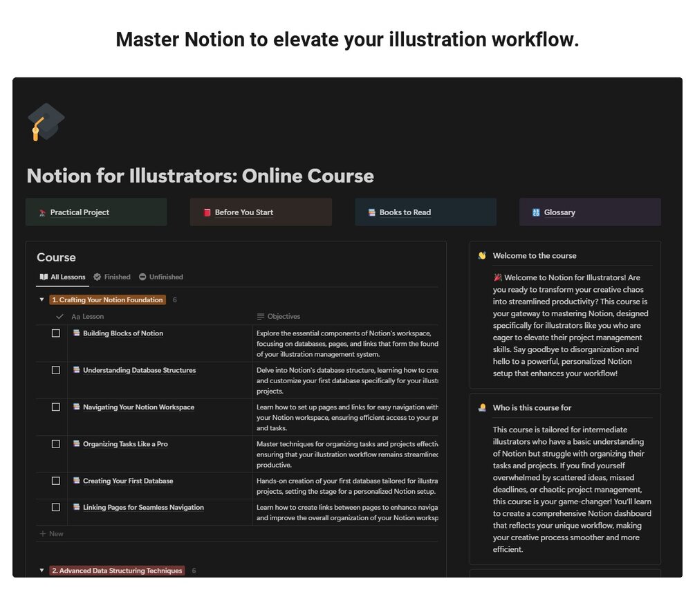Click the Lesson column header
The height and width of the screenshot is (590, 695).
[87, 317]
